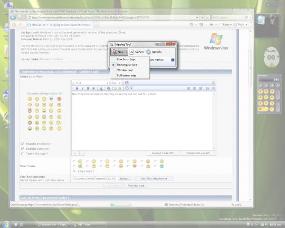Select Rectangular Snip from the menu

[x=127, y=65]
